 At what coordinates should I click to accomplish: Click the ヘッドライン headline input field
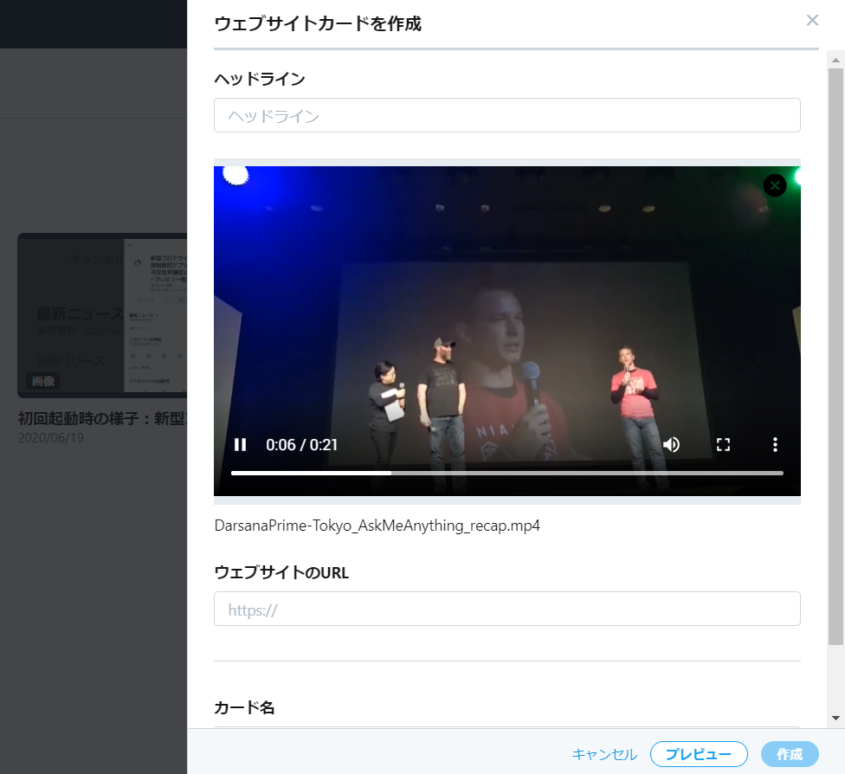(x=507, y=115)
